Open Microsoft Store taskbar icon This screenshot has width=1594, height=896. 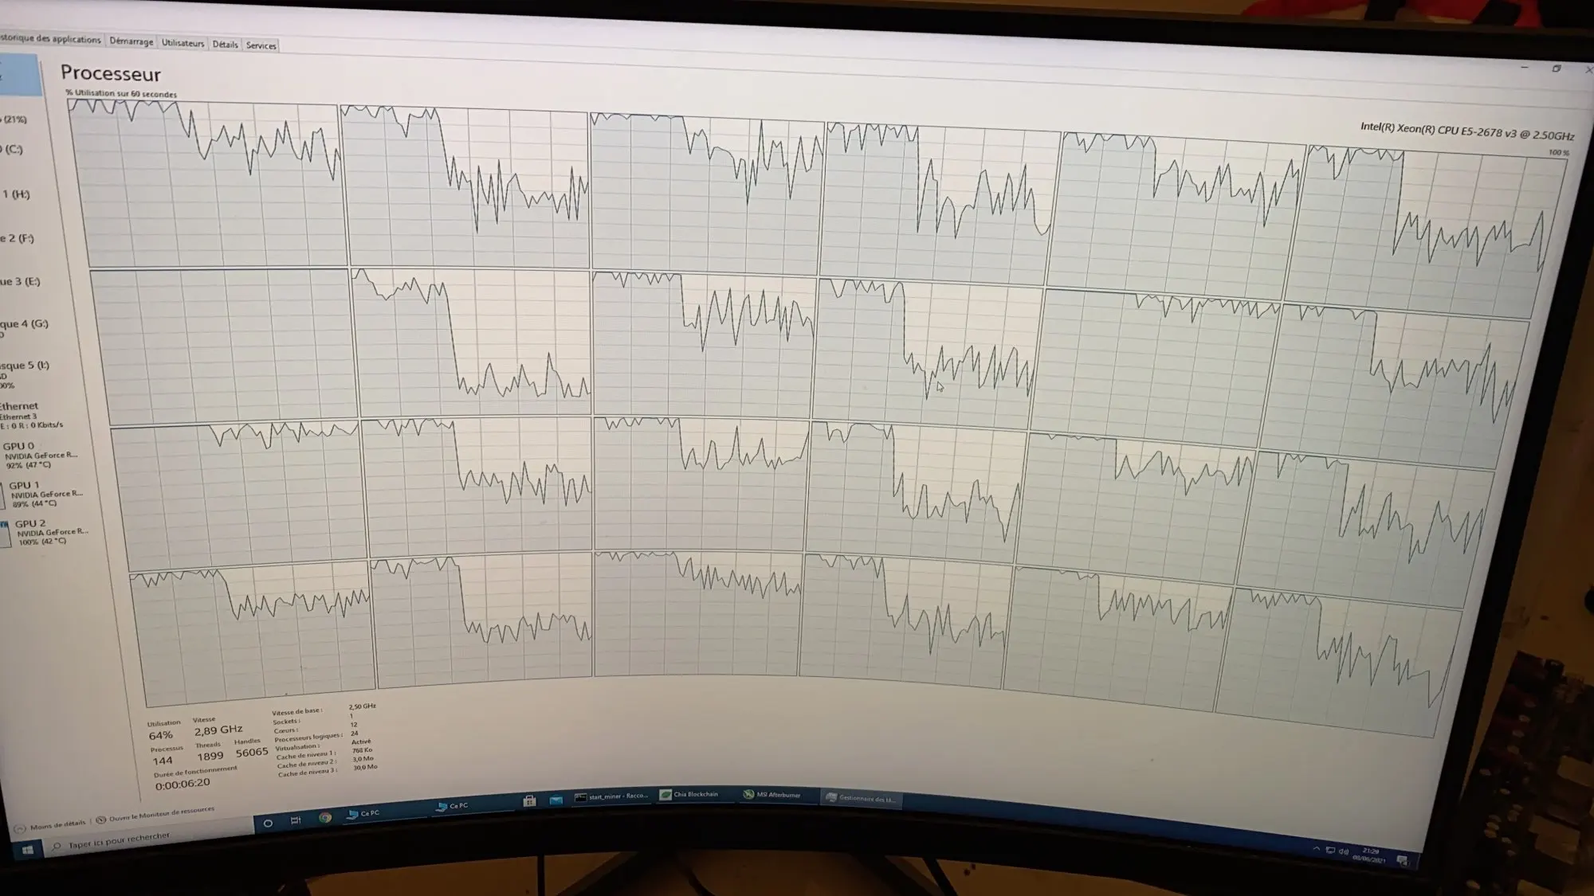click(529, 800)
